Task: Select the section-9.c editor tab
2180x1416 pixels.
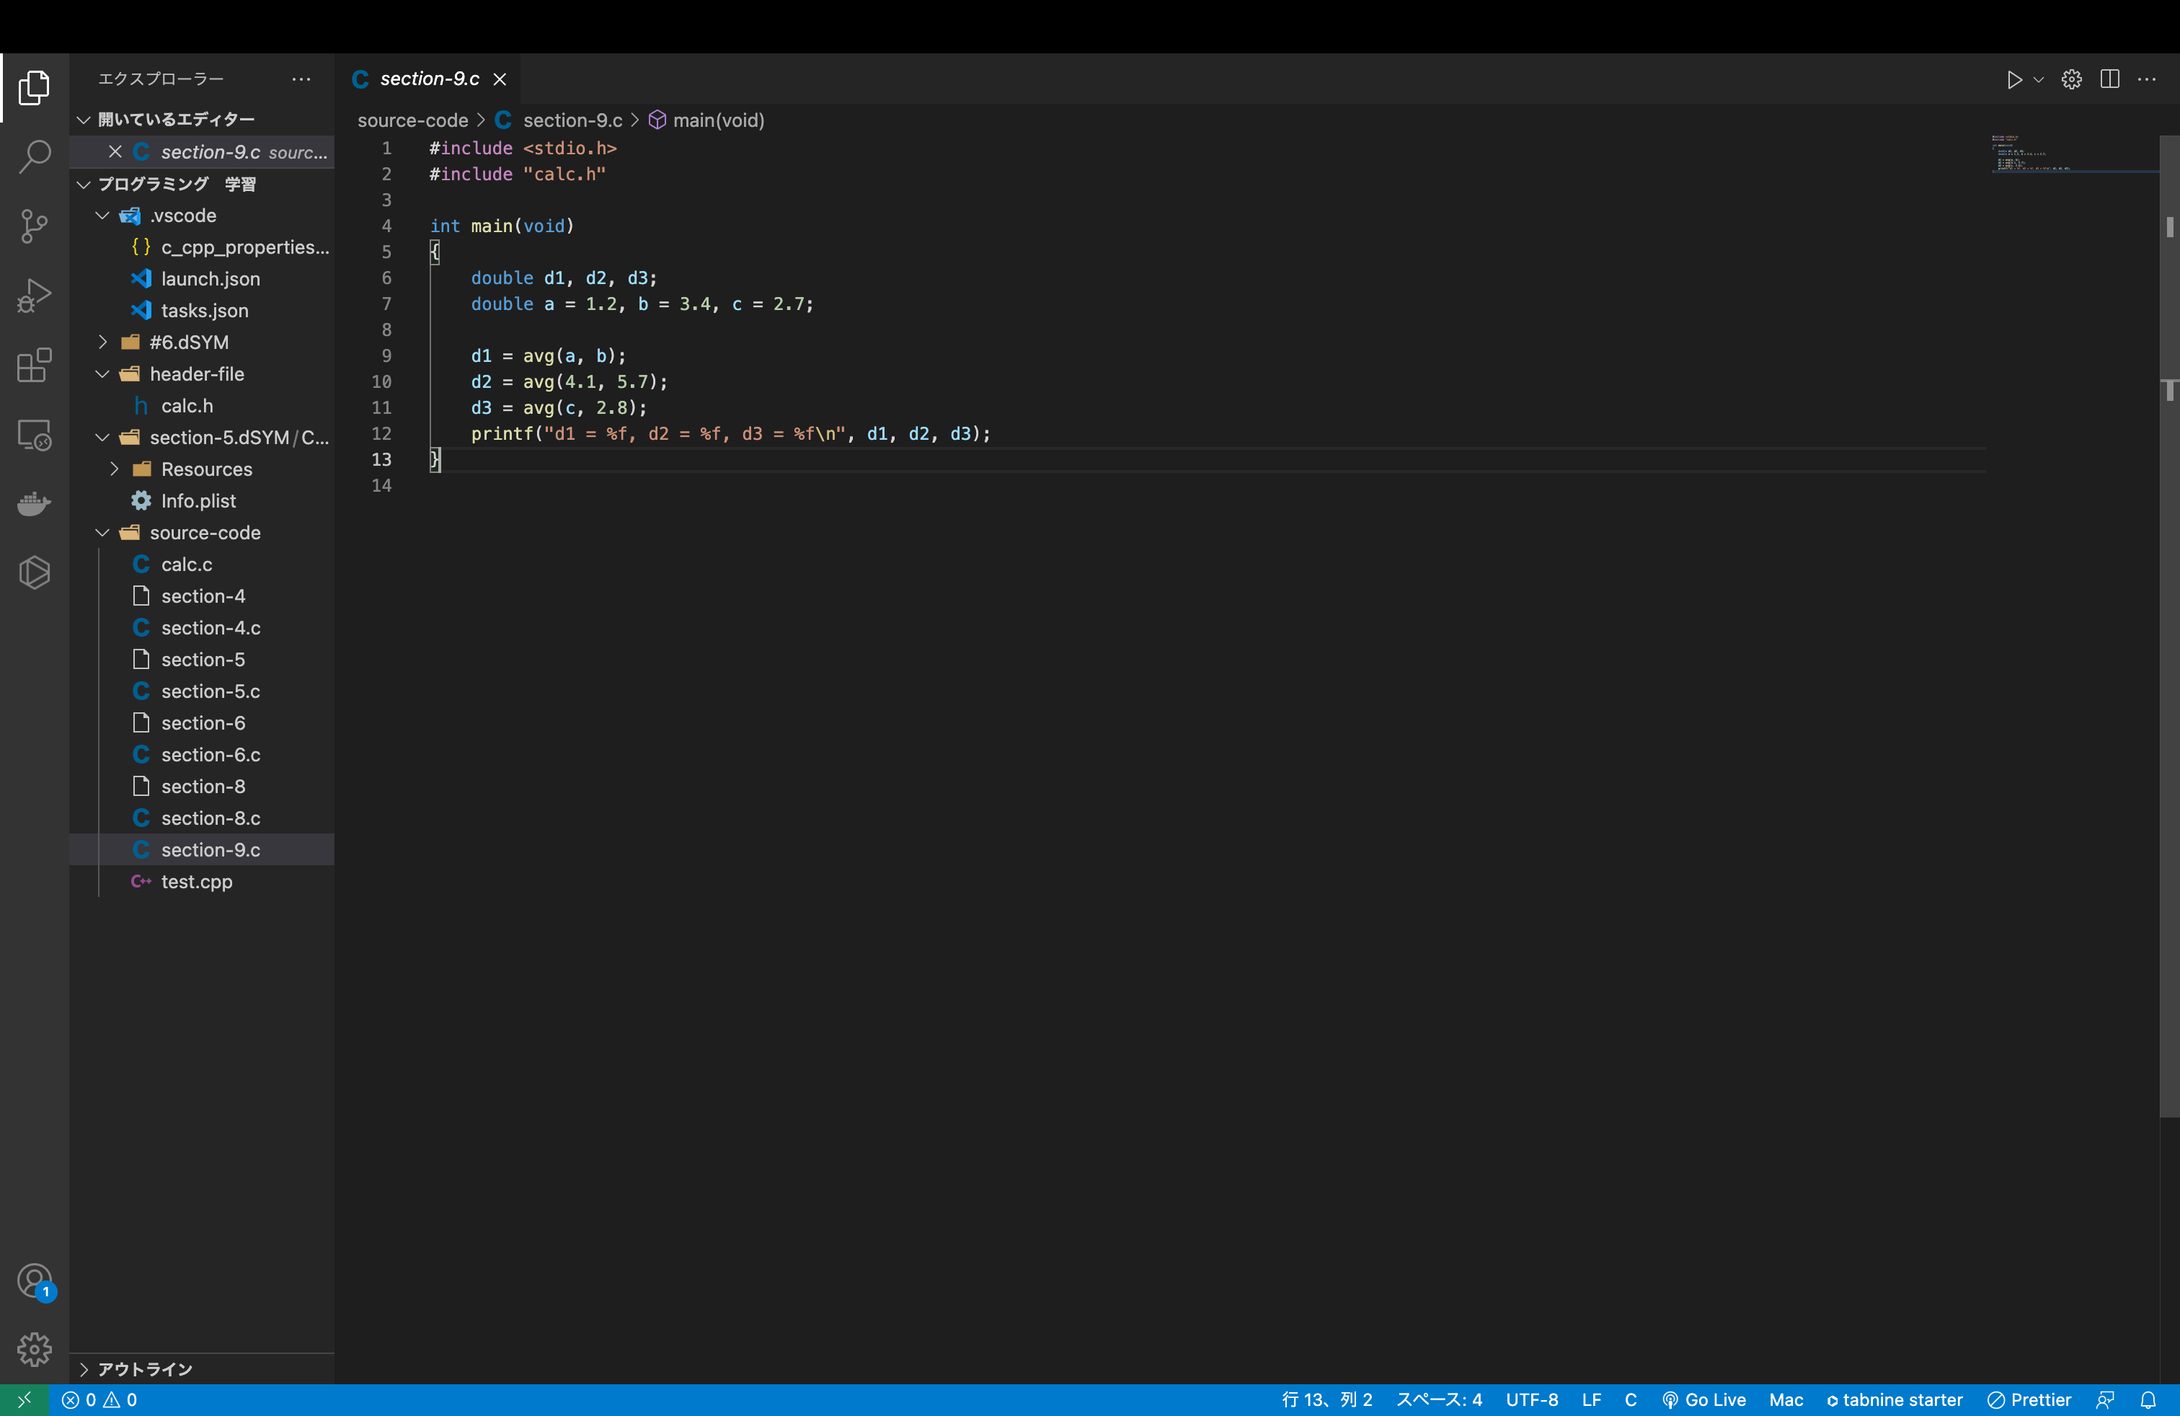Action: [x=429, y=80]
